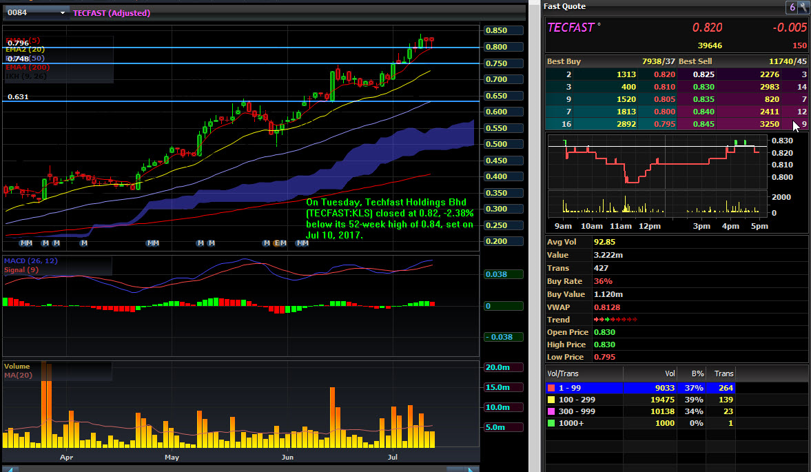Click the orange E event marker on chart
The width and height of the screenshot is (811, 472).
(277, 243)
